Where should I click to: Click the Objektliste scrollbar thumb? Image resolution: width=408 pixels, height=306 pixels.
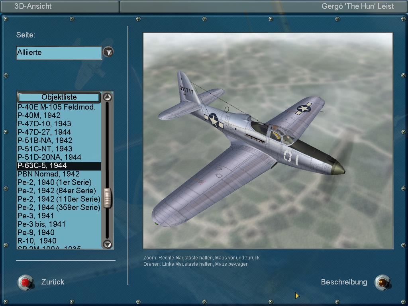click(x=107, y=198)
